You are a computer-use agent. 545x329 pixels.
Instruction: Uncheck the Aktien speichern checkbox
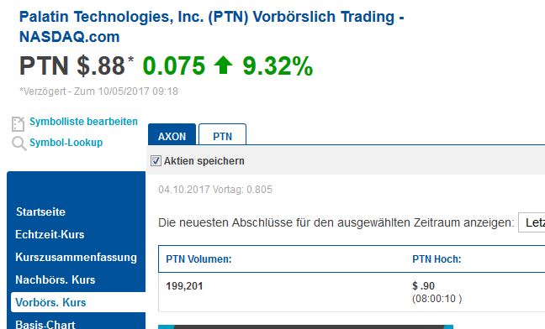[x=156, y=161]
